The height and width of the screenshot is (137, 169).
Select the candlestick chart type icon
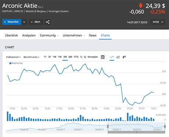pyautogui.click(x=124, y=57)
